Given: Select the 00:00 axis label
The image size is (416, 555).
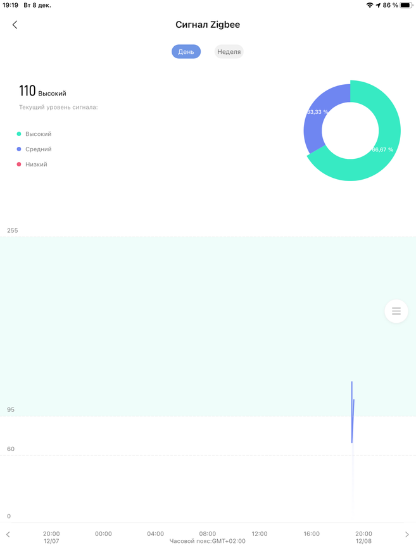Looking at the screenshot, I should pyautogui.click(x=103, y=533).
